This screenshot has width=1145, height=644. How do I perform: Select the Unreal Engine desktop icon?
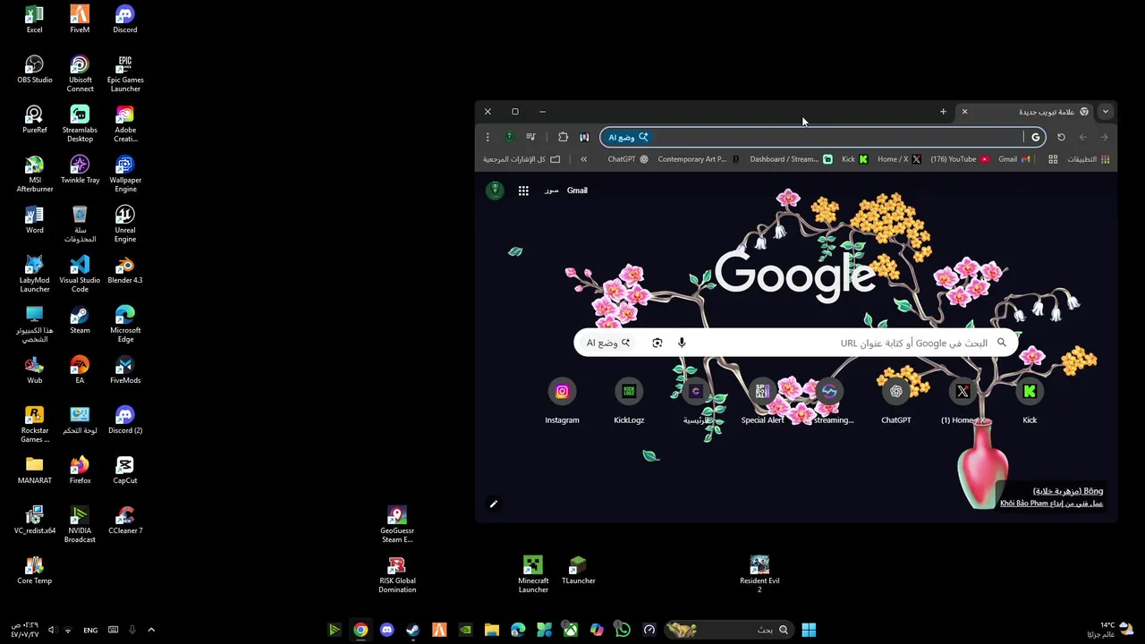125,224
